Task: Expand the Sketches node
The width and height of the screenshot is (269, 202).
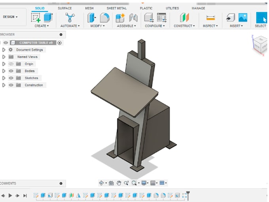Action: (x=4, y=78)
